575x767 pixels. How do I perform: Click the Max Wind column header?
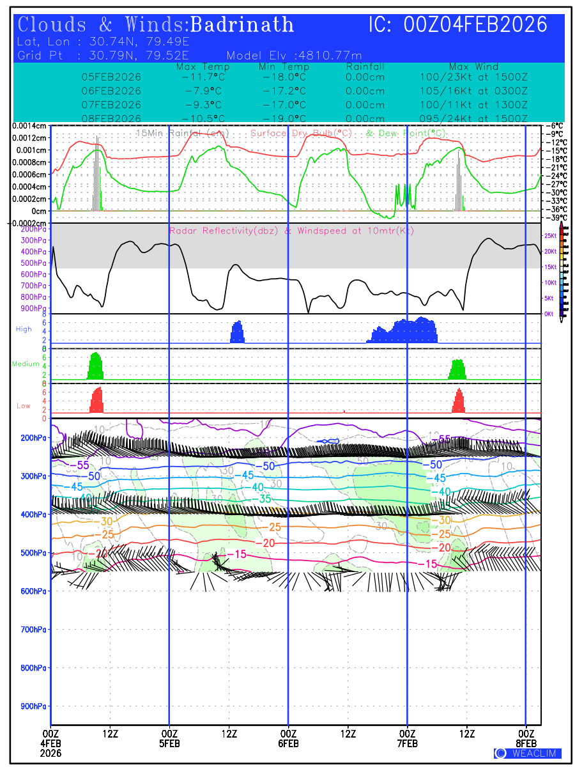point(473,66)
